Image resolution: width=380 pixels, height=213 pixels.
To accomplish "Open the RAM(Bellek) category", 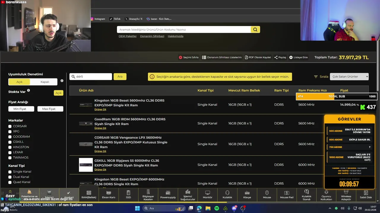I will pyautogui.click(x=89, y=195).
